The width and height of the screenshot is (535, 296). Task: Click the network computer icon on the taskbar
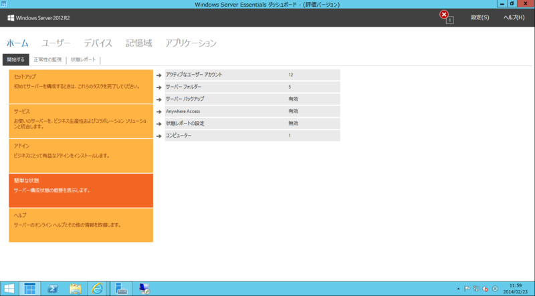(x=144, y=289)
